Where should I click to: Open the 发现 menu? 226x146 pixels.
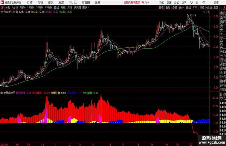[61, 2]
